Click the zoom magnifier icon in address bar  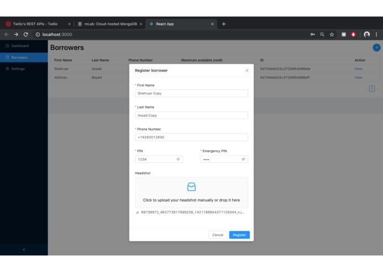(x=322, y=35)
